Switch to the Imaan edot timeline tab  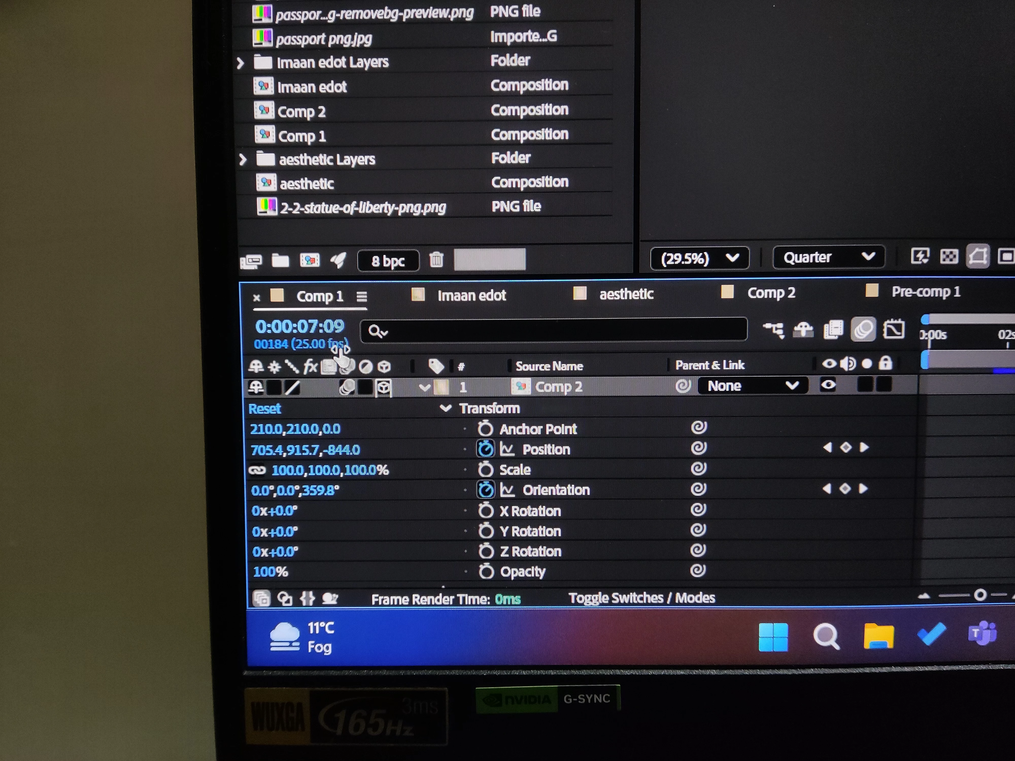click(x=471, y=296)
